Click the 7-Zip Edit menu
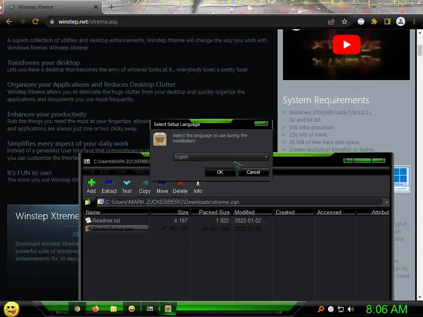The image size is (423, 317). click(105, 171)
